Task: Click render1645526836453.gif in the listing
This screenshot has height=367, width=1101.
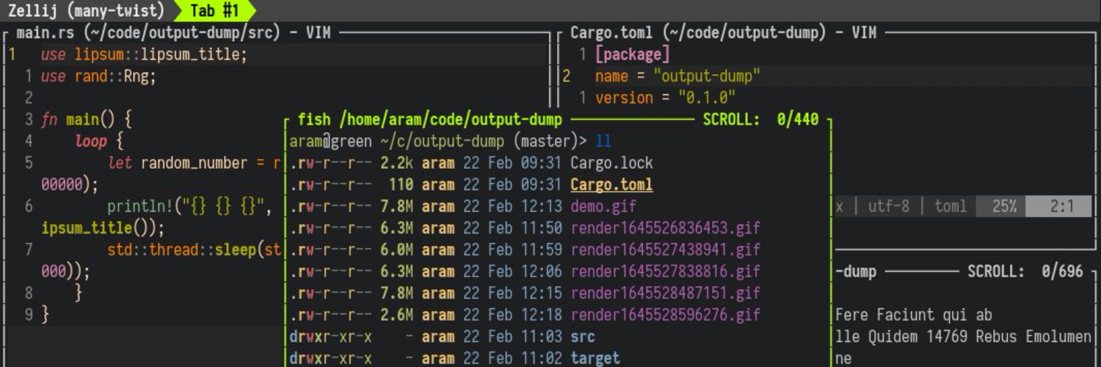Action: tap(665, 228)
